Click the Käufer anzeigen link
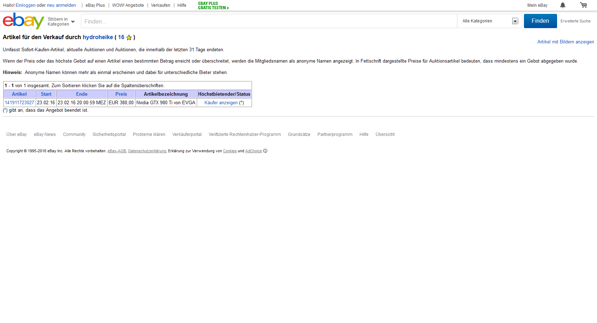 [221, 103]
